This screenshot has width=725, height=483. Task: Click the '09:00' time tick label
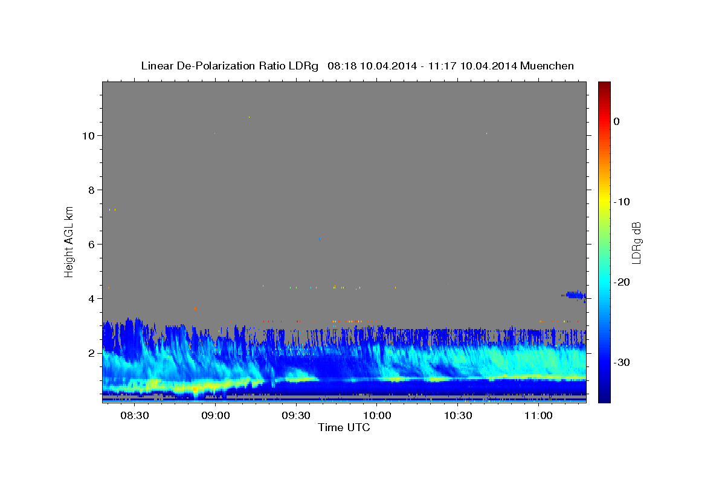click(216, 415)
